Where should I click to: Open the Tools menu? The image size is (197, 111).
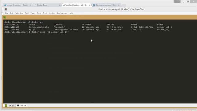pyautogui.click(x=45, y=13)
